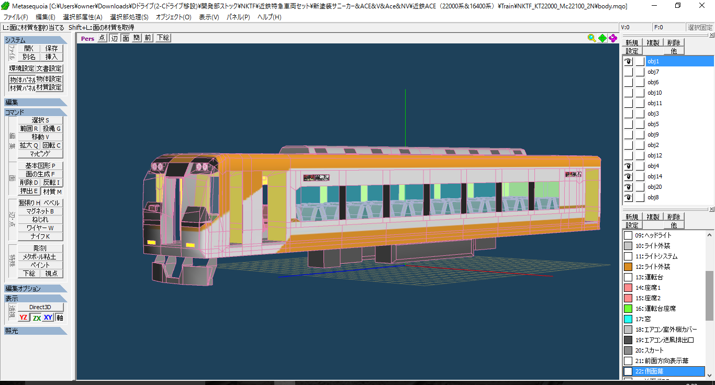The height and width of the screenshot is (385, 715).
Task: Open the Pers view mode dropdown
Action: (x=87, y=38)
